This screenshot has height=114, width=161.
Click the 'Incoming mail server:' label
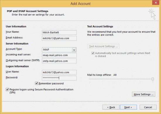pyautogui.click(x=18, y=55)
